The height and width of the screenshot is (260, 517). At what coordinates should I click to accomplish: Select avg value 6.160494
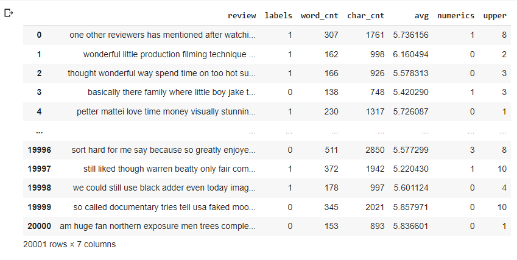410,54
